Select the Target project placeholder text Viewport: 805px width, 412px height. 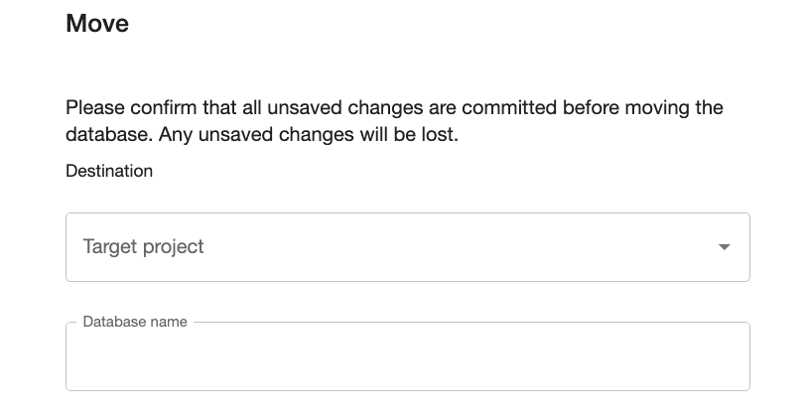tap(144, 247)
